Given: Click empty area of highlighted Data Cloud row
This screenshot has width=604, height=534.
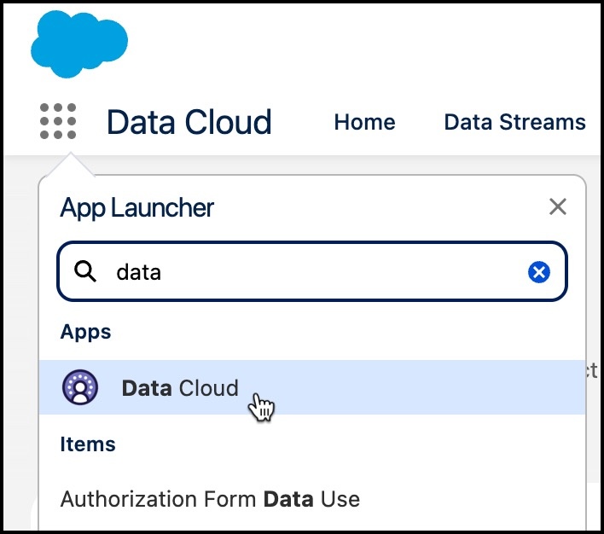Looking at the screenshot, I should tap(427, 388).
